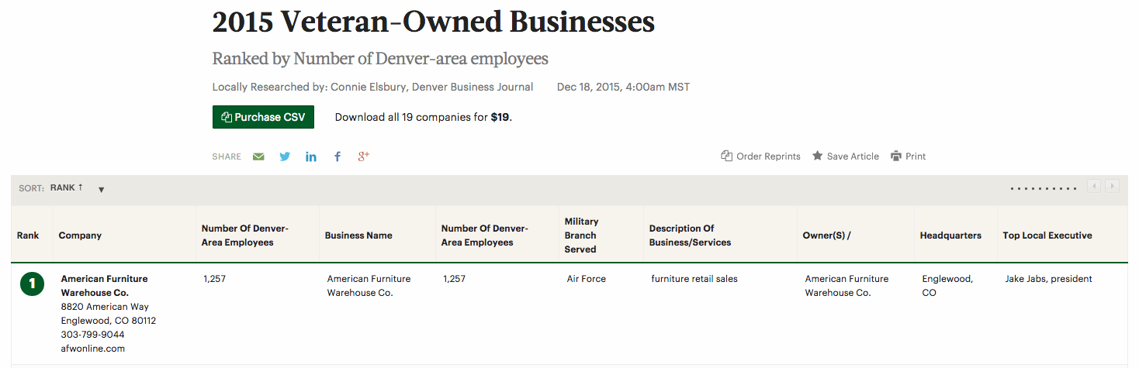Click the Headquarters column header
This screenshot has width=1139, height=368.
[x=950, y=236]
